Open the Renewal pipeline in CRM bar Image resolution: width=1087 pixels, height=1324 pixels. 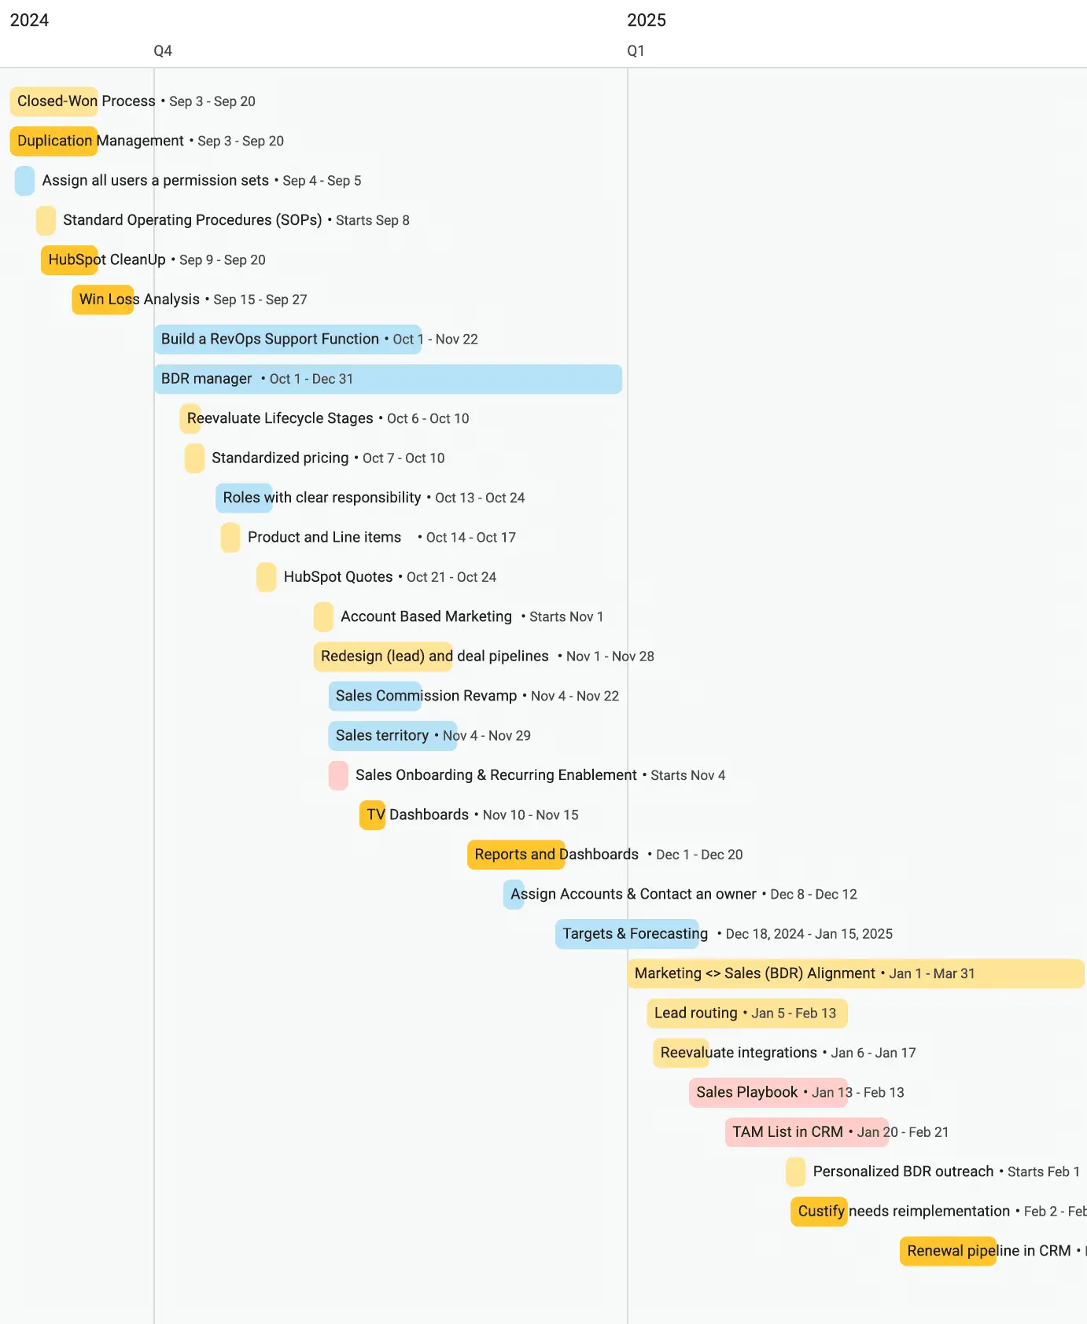tap(949, 1251)
